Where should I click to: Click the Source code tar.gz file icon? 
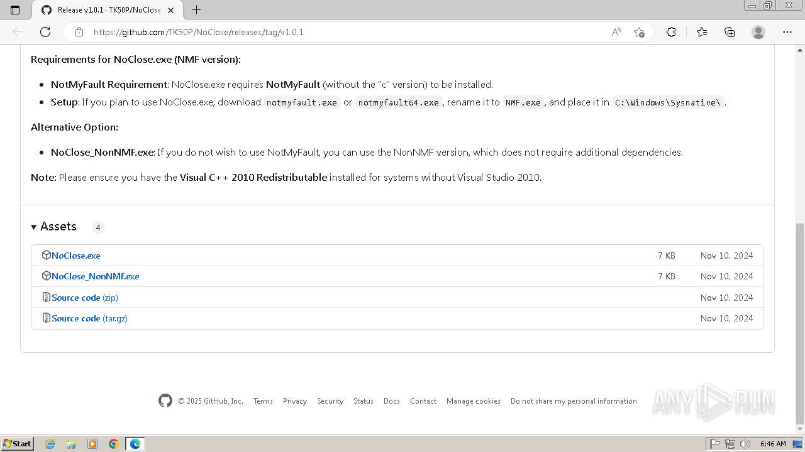tap(46, 318)
